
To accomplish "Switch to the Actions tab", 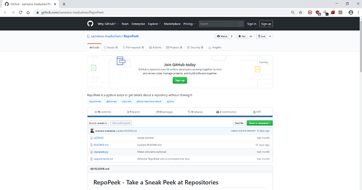I will [155, 48].
